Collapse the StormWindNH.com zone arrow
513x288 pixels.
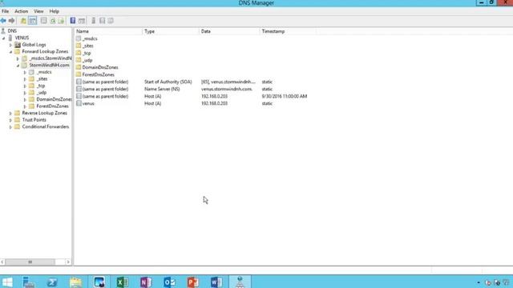(18, 66)
